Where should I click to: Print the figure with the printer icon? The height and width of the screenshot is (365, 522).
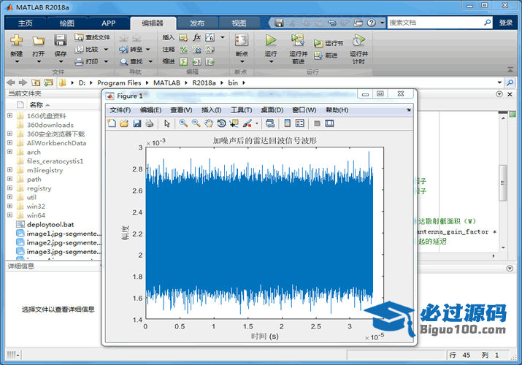150,123
